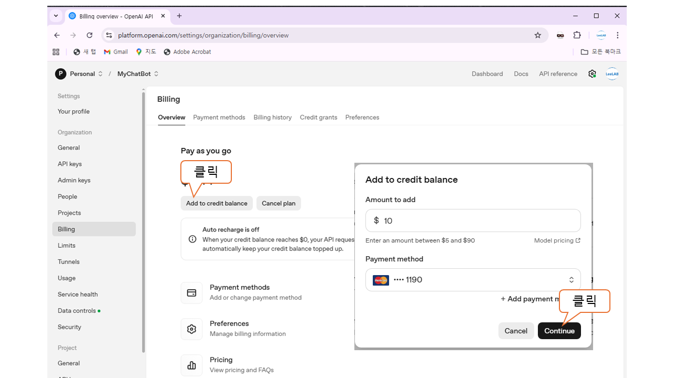The image size is (673, 378).
Task: Open the Adobe Acrobat bookmark
Action: click(x=187, y=52)
